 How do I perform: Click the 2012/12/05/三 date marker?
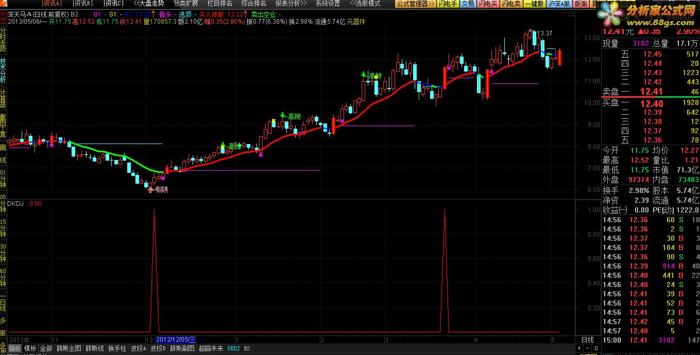click(176, 340)
